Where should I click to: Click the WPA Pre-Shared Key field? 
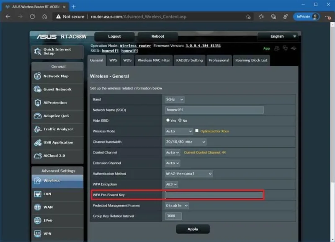[x=214, y=195]
